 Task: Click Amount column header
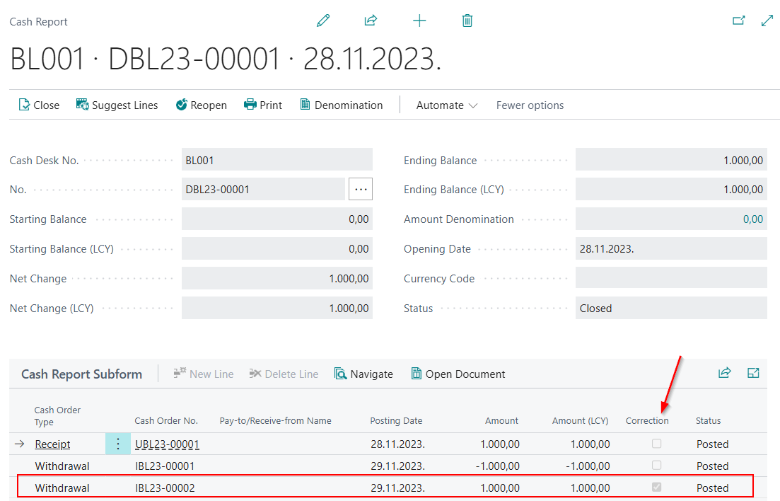coord(501,421)
